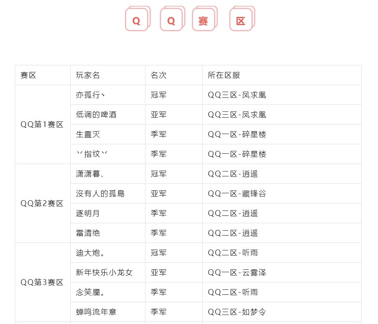The width and height of the screenshot is (378, 324).
Task: Select player name 迪大炮。
Action: click(90, 253)
